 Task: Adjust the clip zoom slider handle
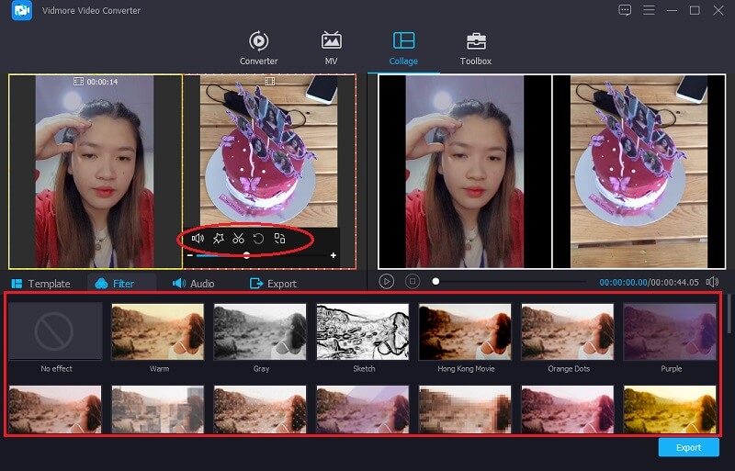click(x=246, y=255)
